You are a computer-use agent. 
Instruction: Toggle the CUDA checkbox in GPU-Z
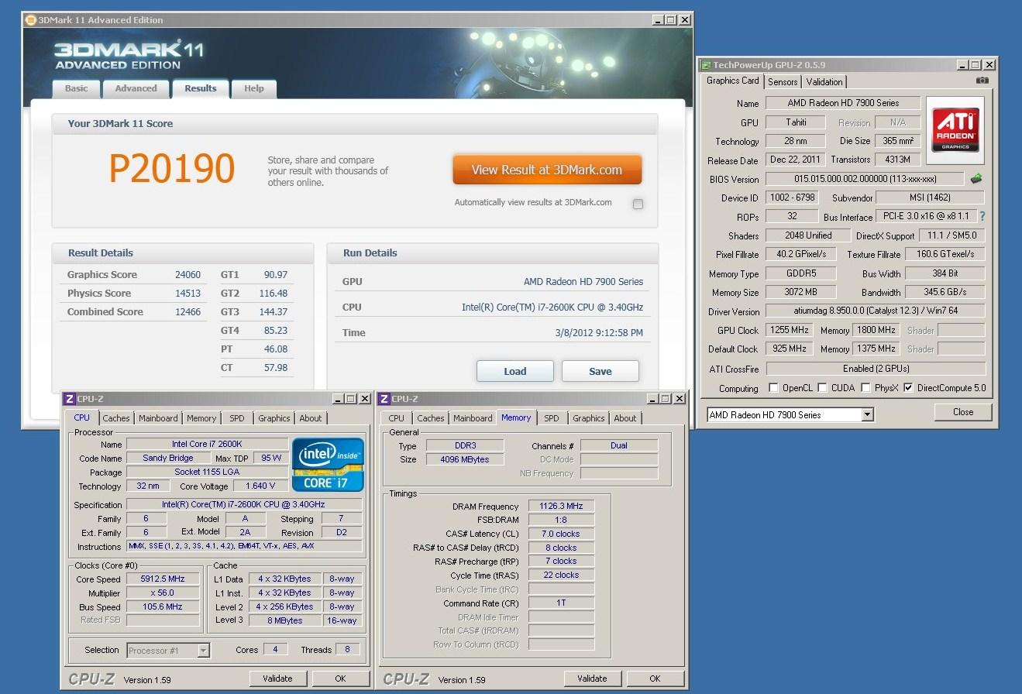(x=822, y=388)
